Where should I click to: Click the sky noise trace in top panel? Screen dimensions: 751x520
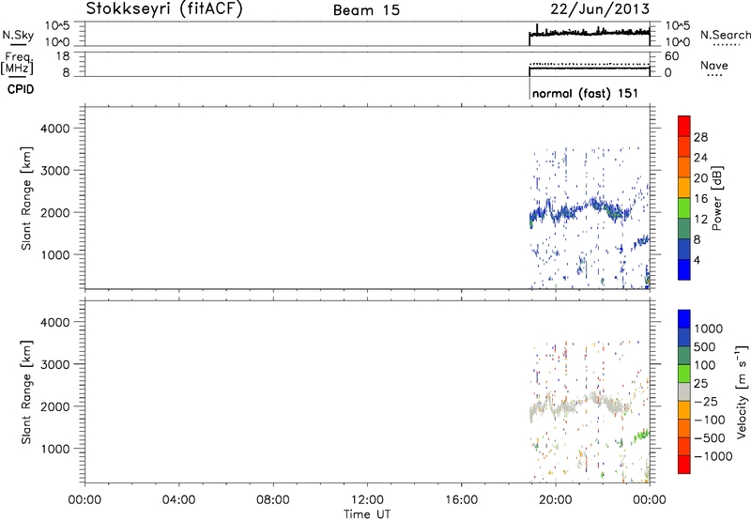pos(590,32)
